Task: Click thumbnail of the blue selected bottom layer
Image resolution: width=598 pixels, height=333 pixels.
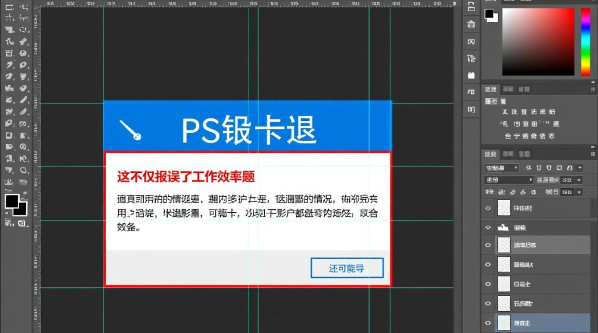Action: pyautogui.click(x=504, y=322)
